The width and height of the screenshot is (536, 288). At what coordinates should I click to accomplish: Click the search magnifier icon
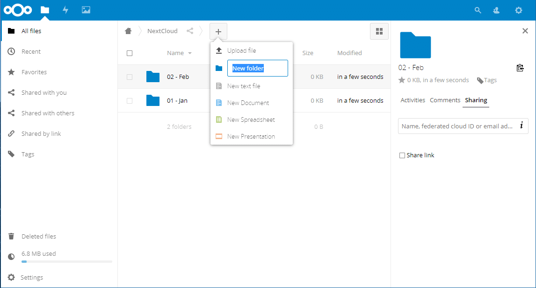(478, 10)
